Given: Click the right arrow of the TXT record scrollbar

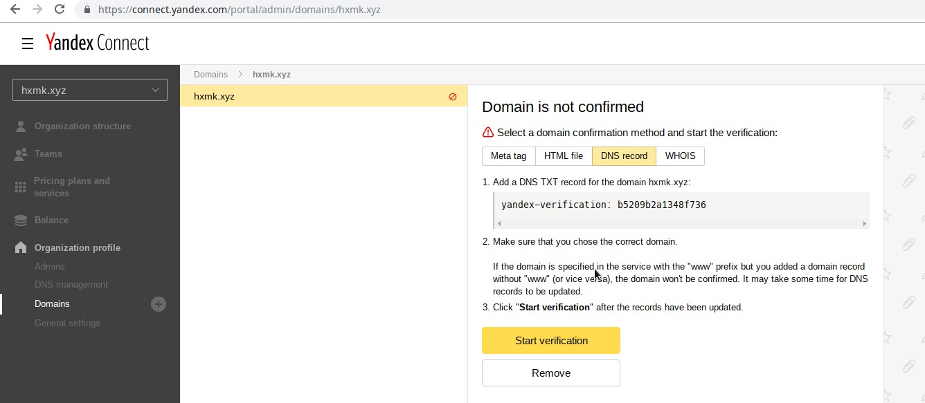Looking at the screenshot, I should (864, 223).
